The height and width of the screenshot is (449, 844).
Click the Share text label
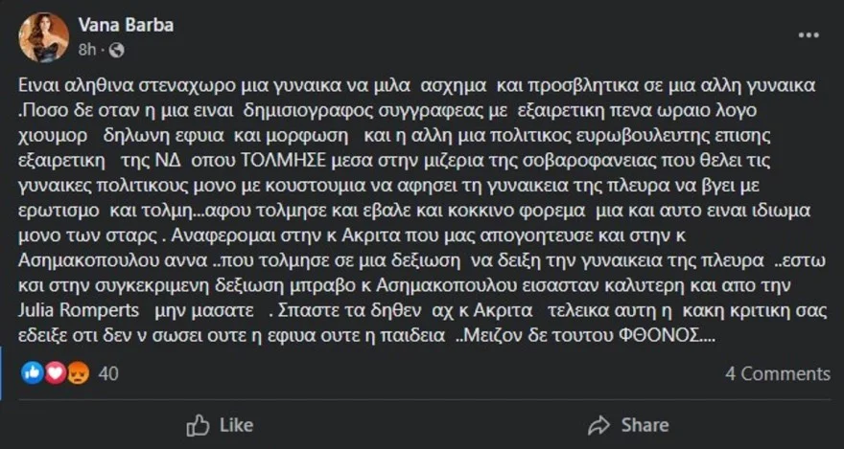[x=645, y=426]
